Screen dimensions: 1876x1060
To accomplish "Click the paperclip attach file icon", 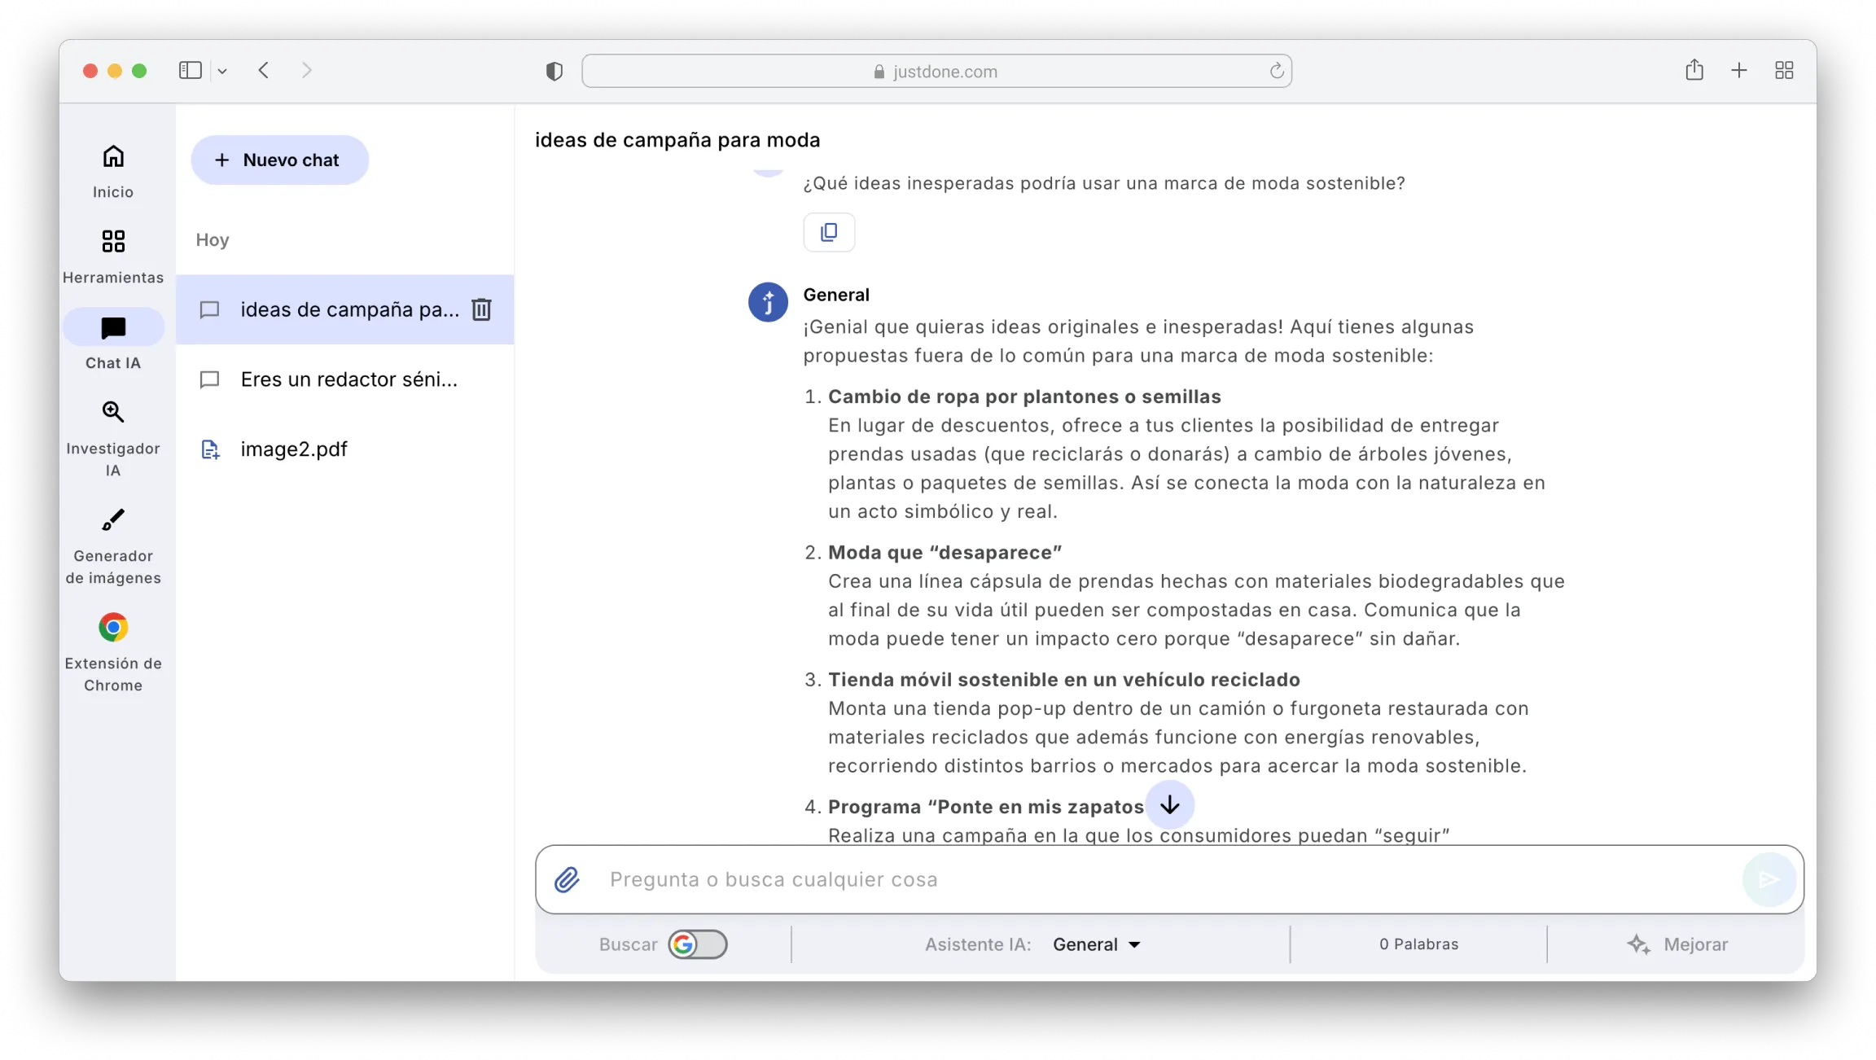I will click(567, 880).
